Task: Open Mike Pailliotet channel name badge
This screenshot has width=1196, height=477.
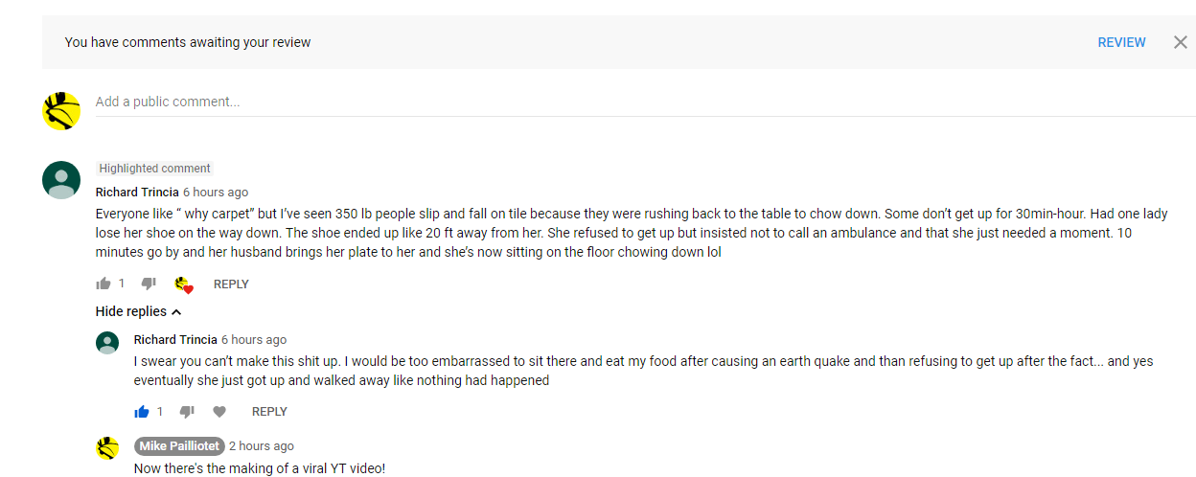Action: coord(180,446)
